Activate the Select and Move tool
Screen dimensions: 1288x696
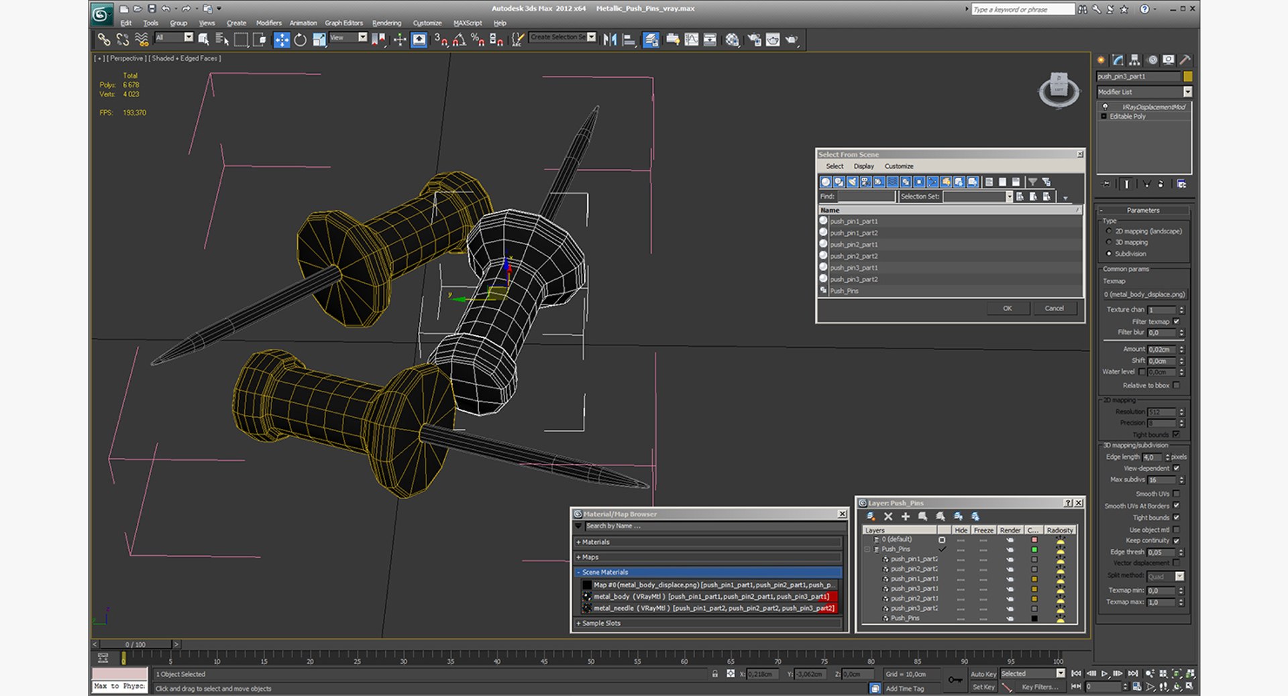coord(282,40)
